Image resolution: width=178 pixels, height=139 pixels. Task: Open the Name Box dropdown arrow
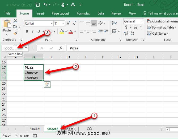(26, 48)
